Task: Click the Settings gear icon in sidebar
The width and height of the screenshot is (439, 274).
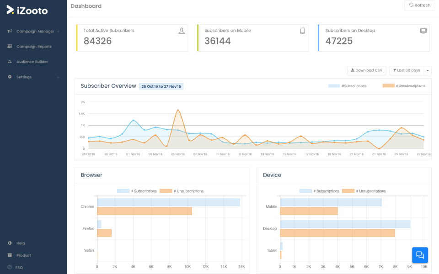Action: click(10, 77)
